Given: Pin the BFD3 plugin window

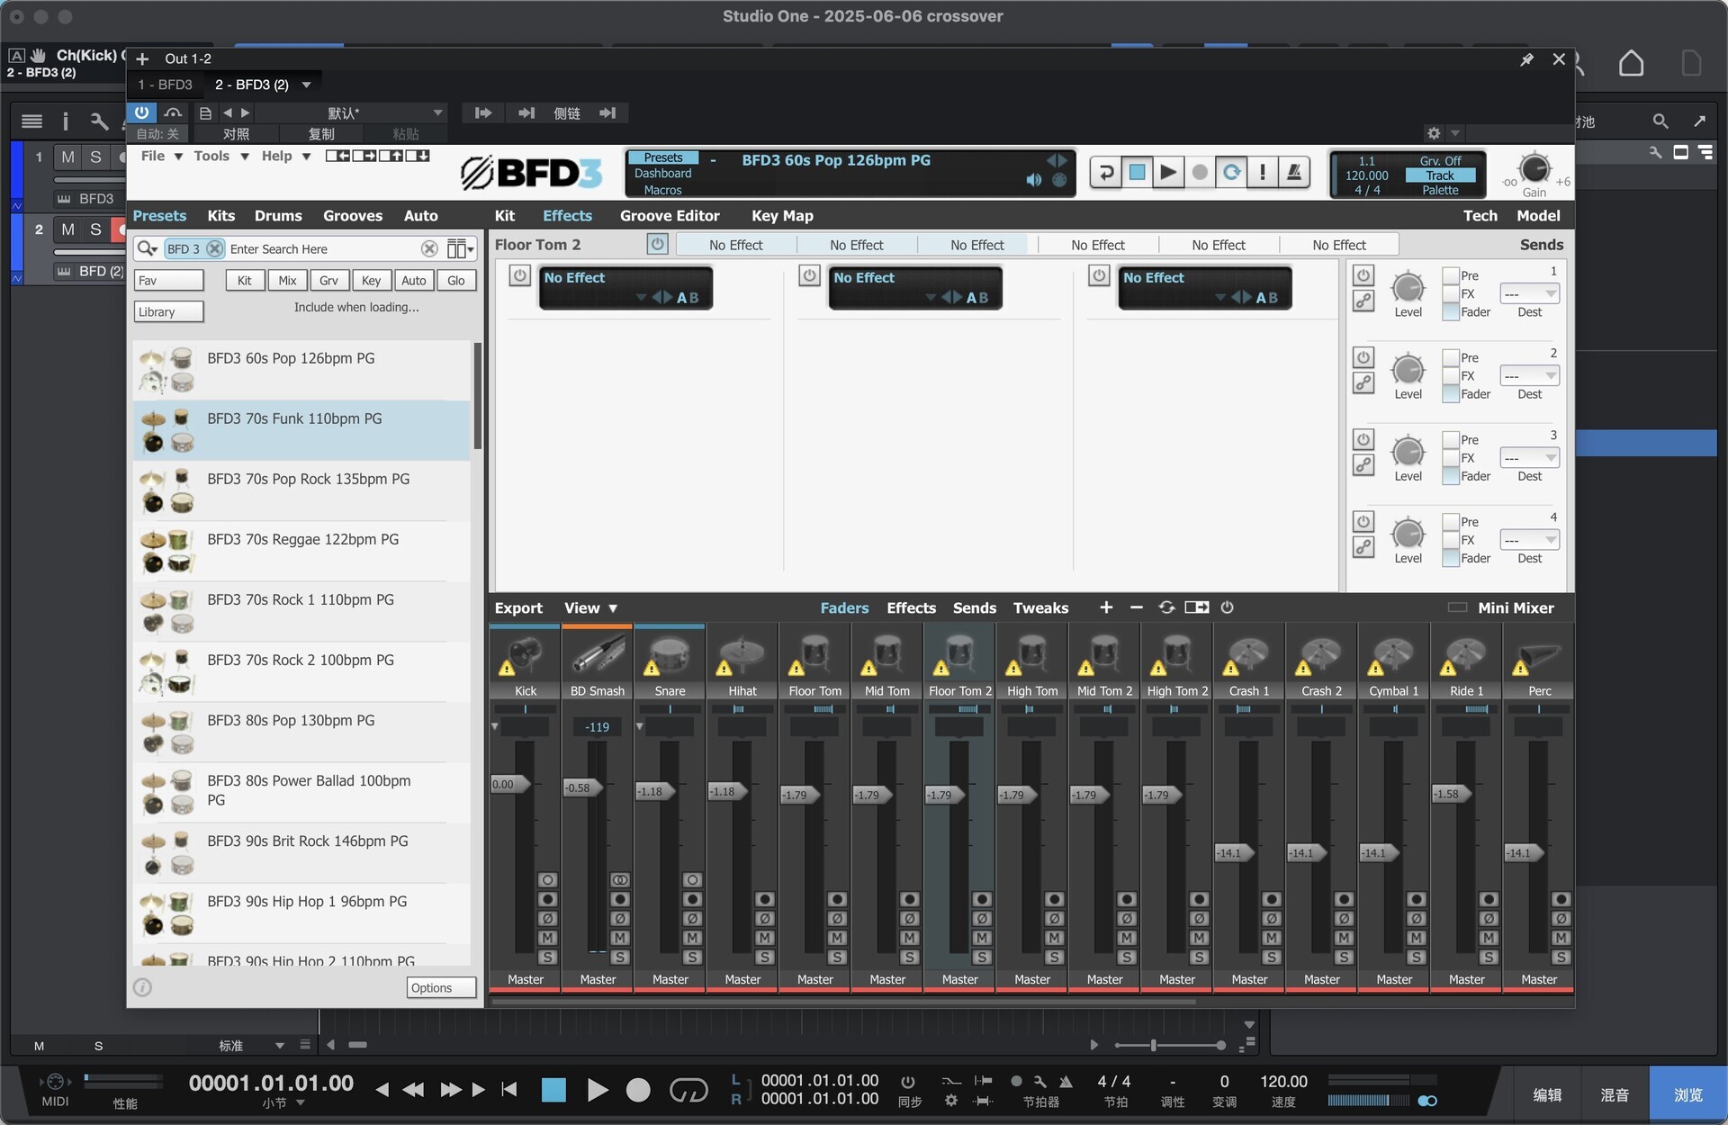Looking at the screenshot, I should click(x=1526, y=59).
